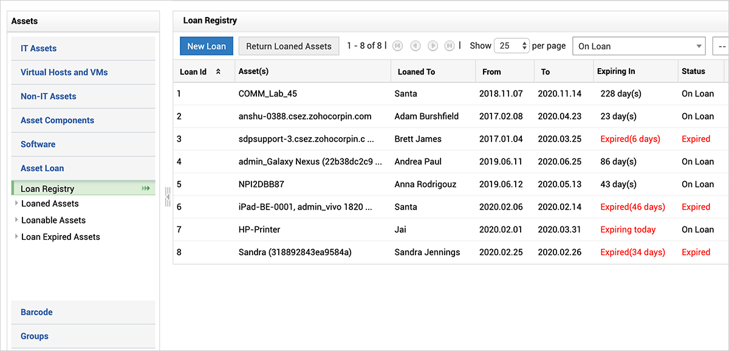The width and height of the screenshot is (729, 351).
Task: Expand Loaned Assets tree arrow
Action: (x=16, y=203)
